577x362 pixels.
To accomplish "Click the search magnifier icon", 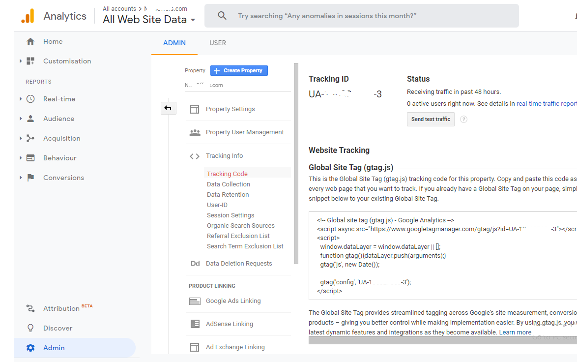I will [x=222, y=16].
